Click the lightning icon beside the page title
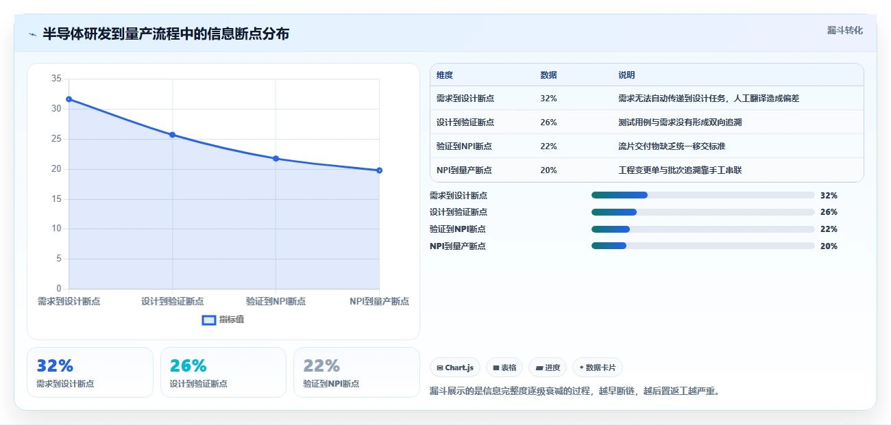Viewport: 891px width, 425px height. click(32, 34)
